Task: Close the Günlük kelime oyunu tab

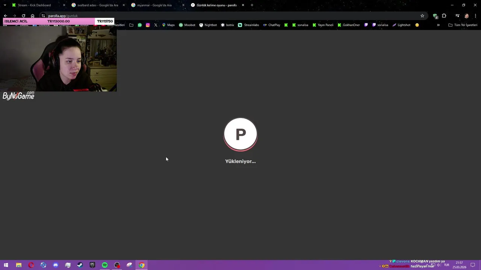Action: click(243, 5)
